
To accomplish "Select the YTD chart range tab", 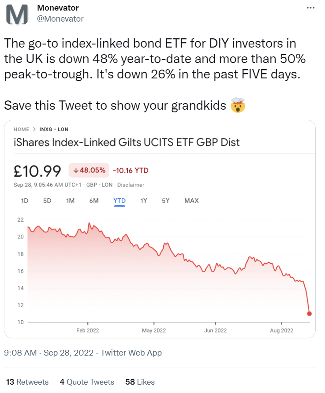I will pyautogui.click(x=120, y=201).
